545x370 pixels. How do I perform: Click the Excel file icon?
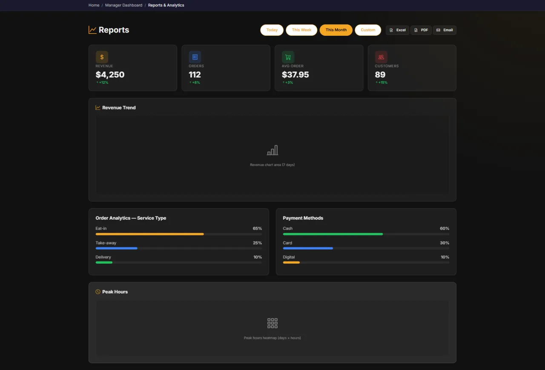pos(391,30)
